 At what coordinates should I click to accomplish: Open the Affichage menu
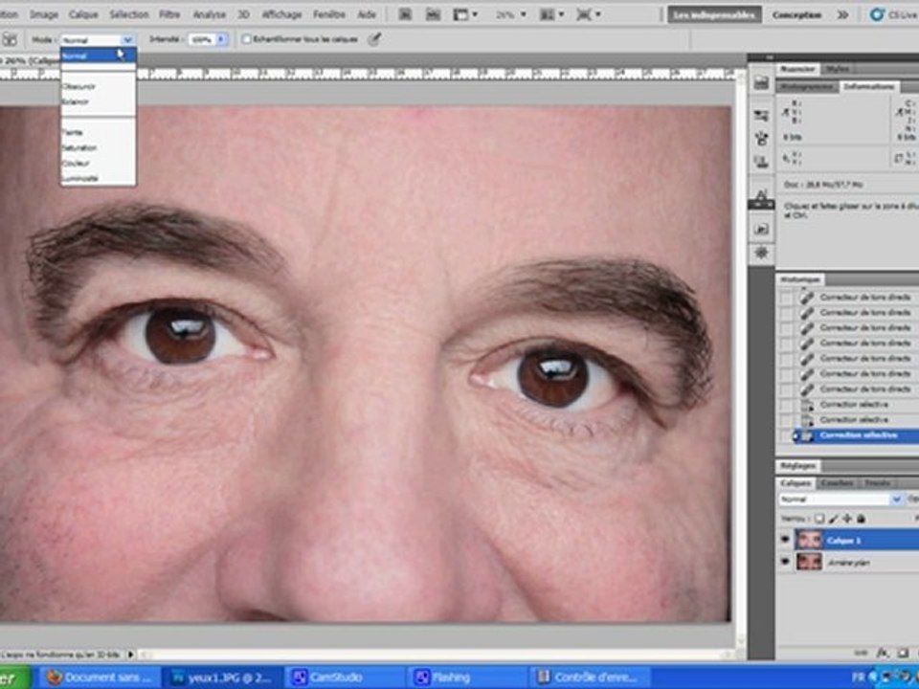coord(281,14)
